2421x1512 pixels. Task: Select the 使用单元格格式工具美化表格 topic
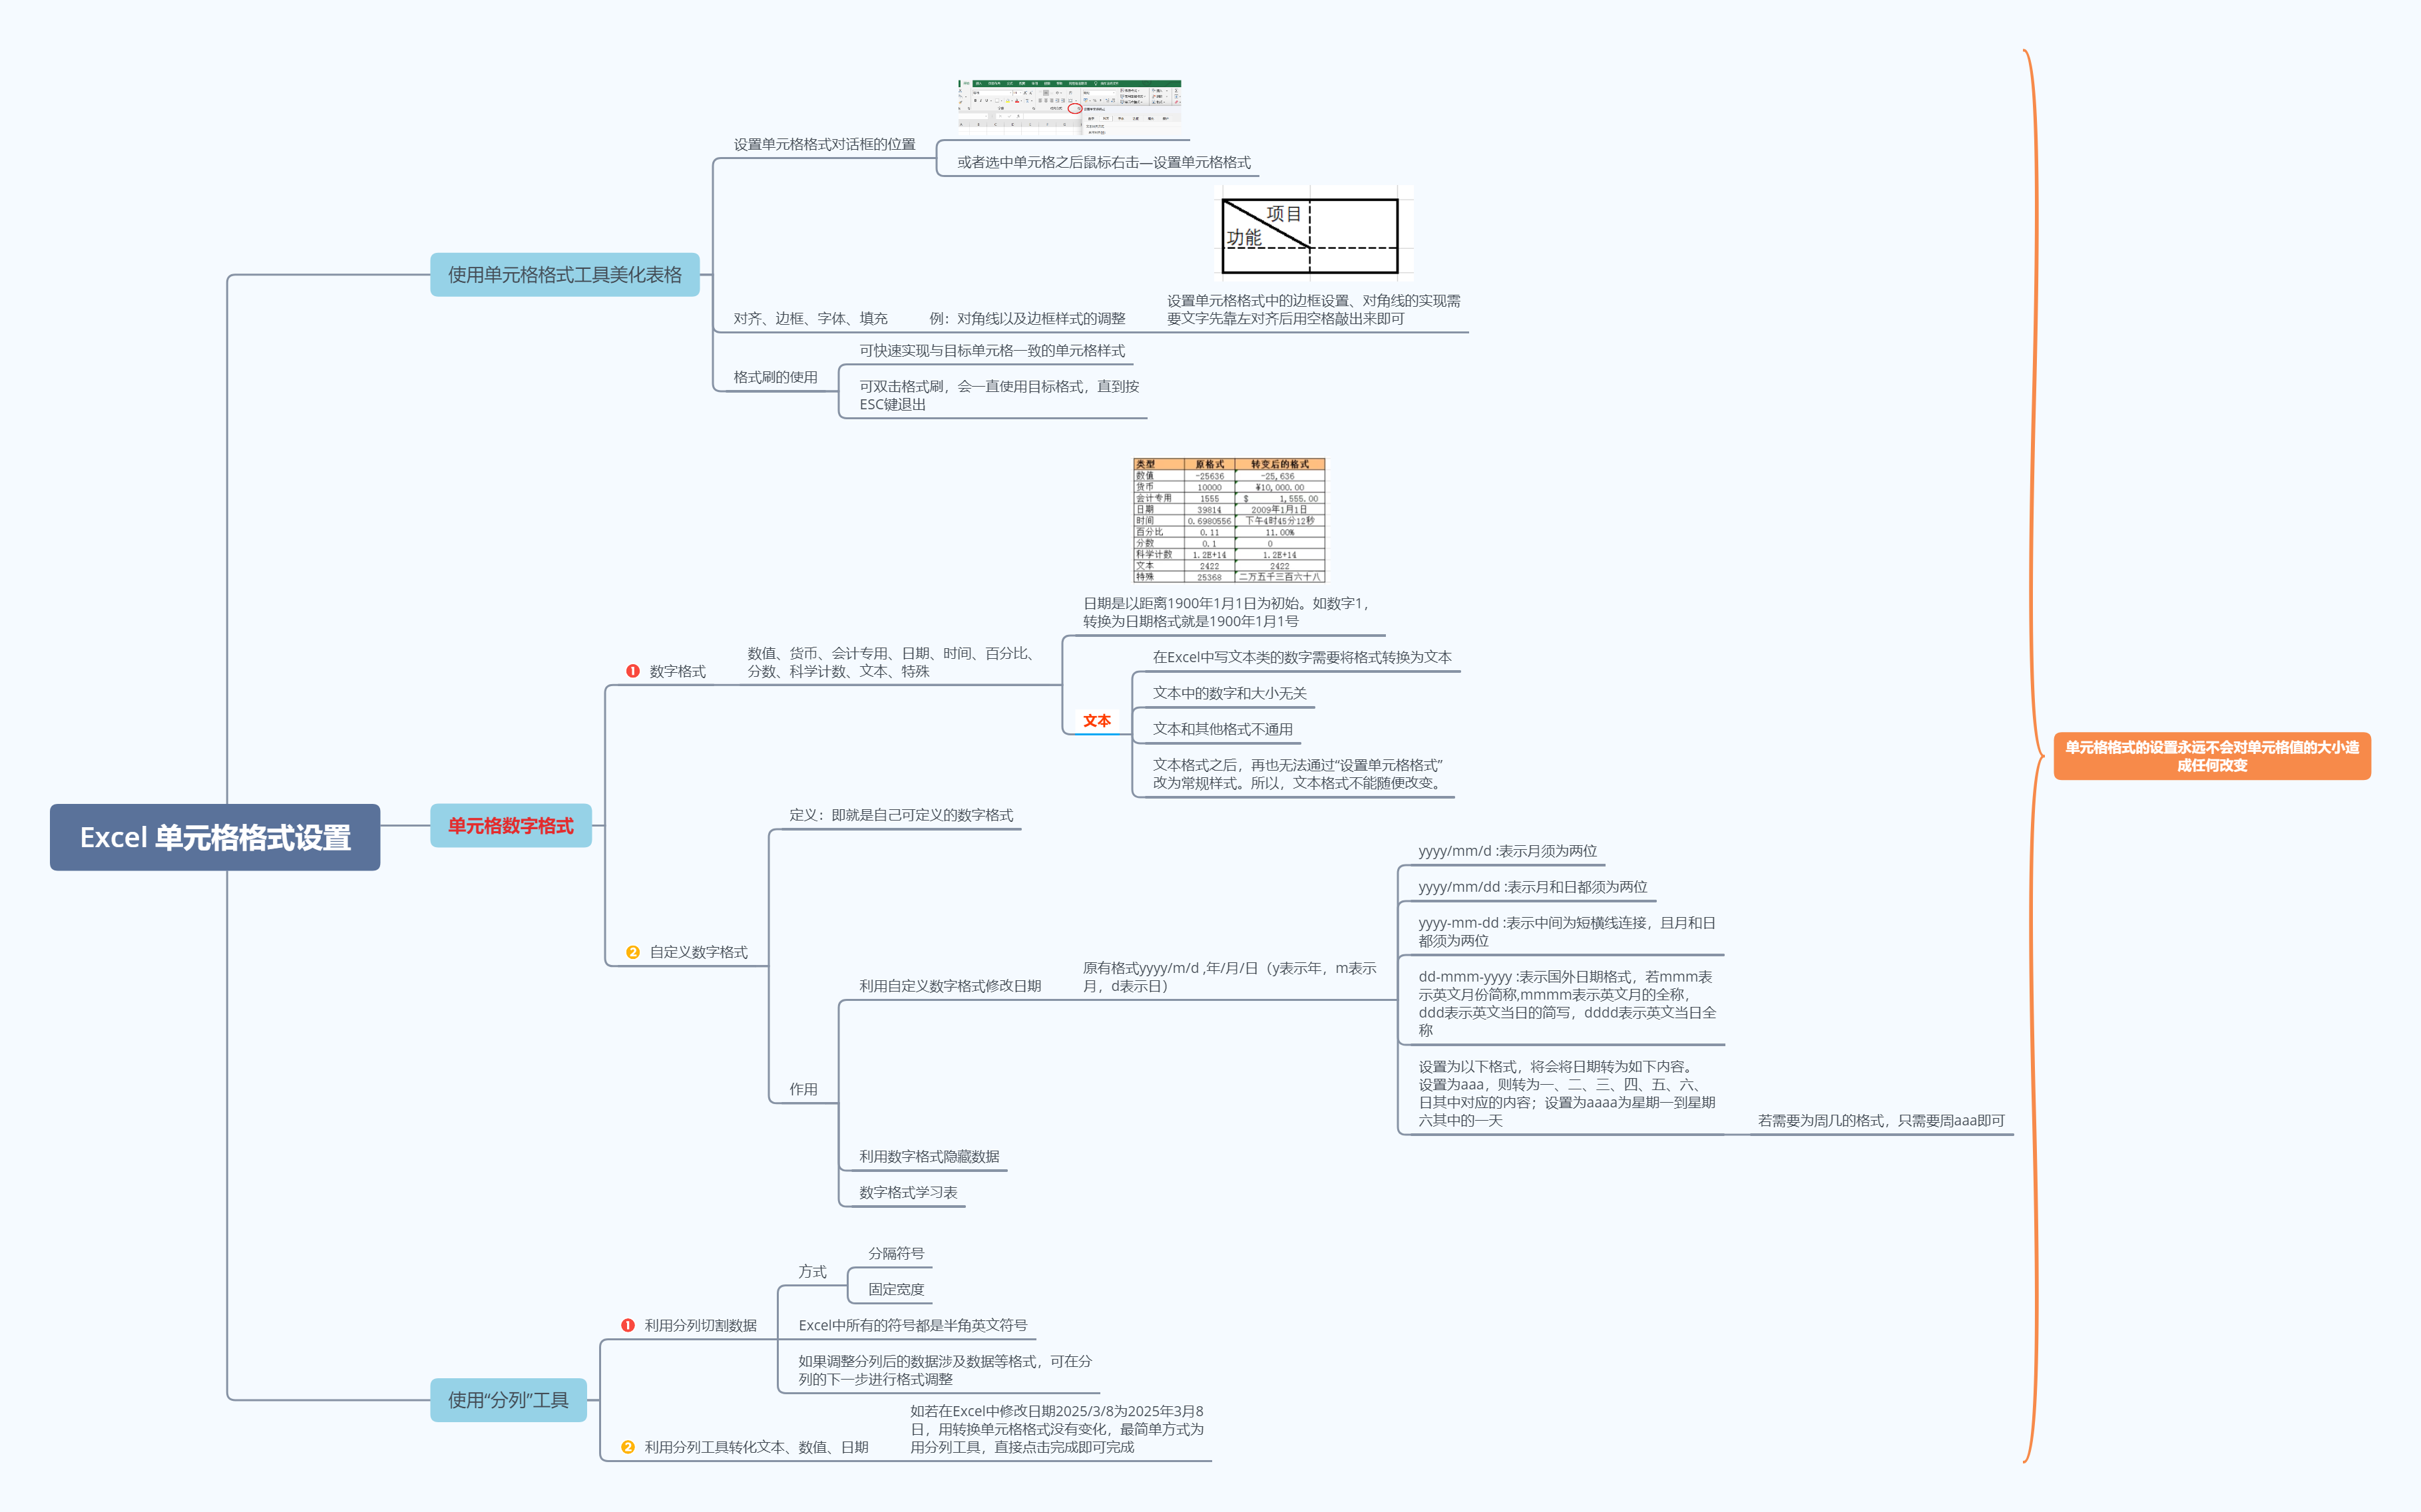pyautogui.click(x=564, y=275)
